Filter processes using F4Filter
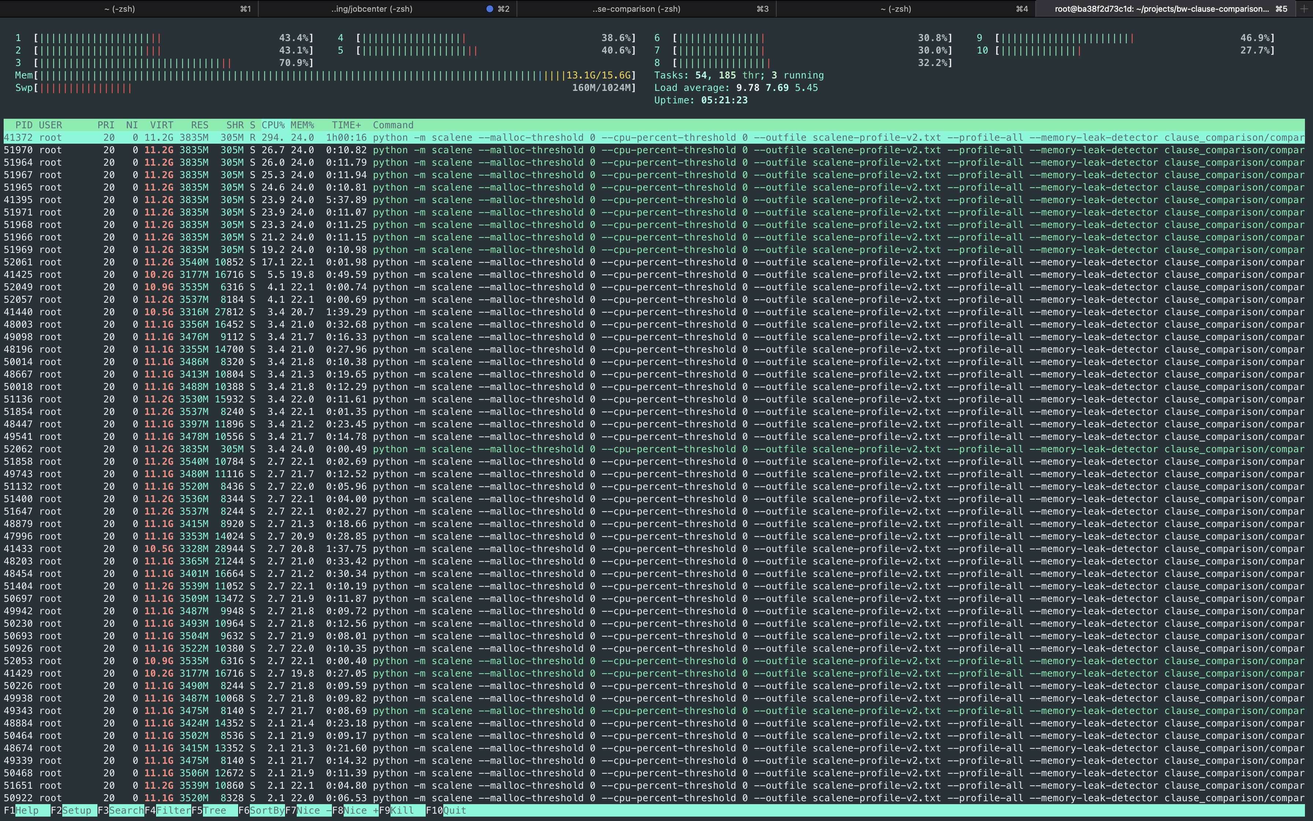Viewport: 1313px width, 821px height. [x=169, y=810]
